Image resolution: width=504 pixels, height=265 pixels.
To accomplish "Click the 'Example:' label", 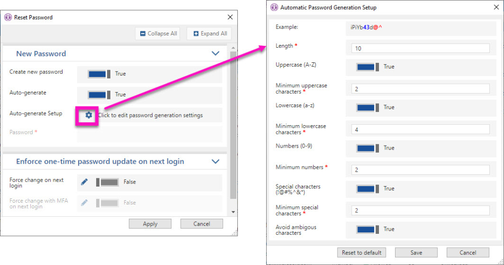I will click(287, 27).
